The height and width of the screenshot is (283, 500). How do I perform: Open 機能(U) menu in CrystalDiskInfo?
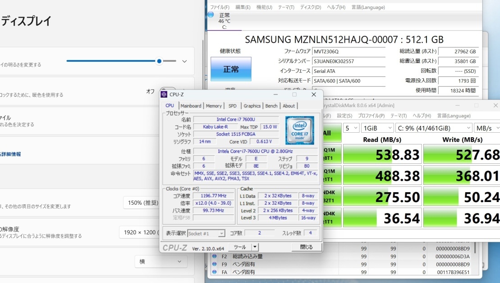(x=264, y=7)
